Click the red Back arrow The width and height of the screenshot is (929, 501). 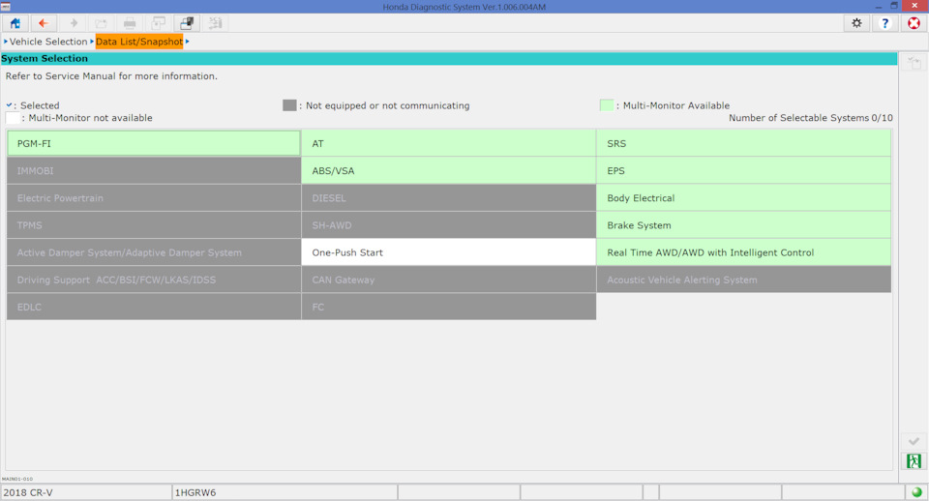(x=44, y=23)
